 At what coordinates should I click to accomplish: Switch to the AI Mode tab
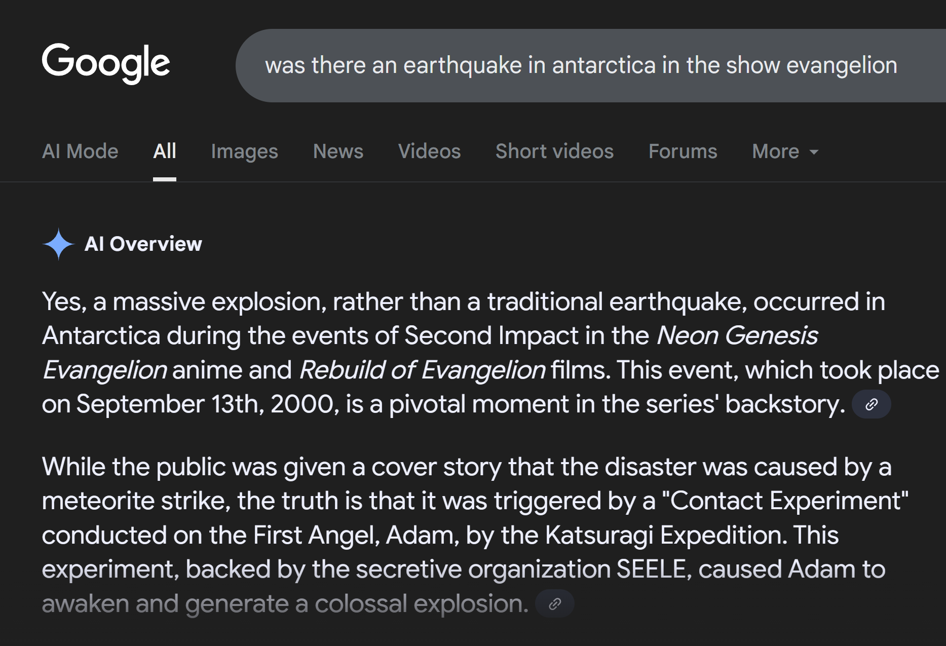(80, 151)
